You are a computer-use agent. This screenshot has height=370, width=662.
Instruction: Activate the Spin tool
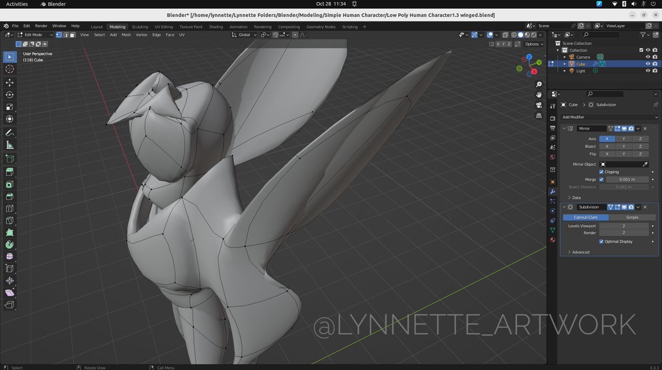click(9, 244)
